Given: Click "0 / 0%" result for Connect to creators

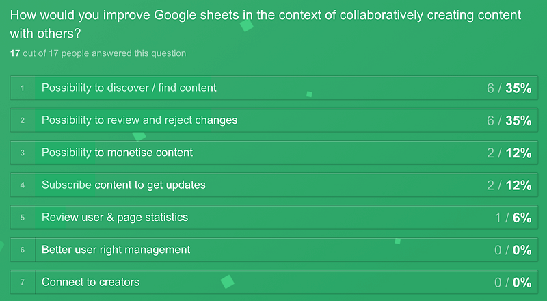Looking at the screenshot, I should [x=512, y=283].
